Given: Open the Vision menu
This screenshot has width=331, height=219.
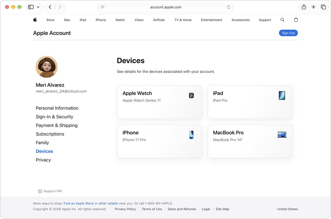Looking at the screenshot, I should (x=139, y=20).
